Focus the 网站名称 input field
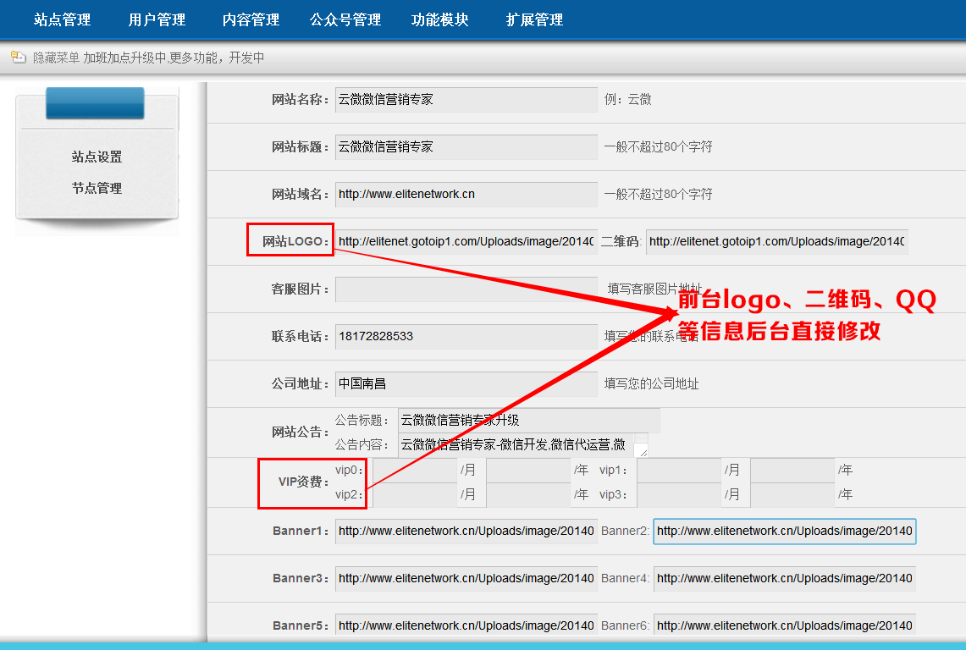This screenshot has height=650, width=966. point(466,99)
